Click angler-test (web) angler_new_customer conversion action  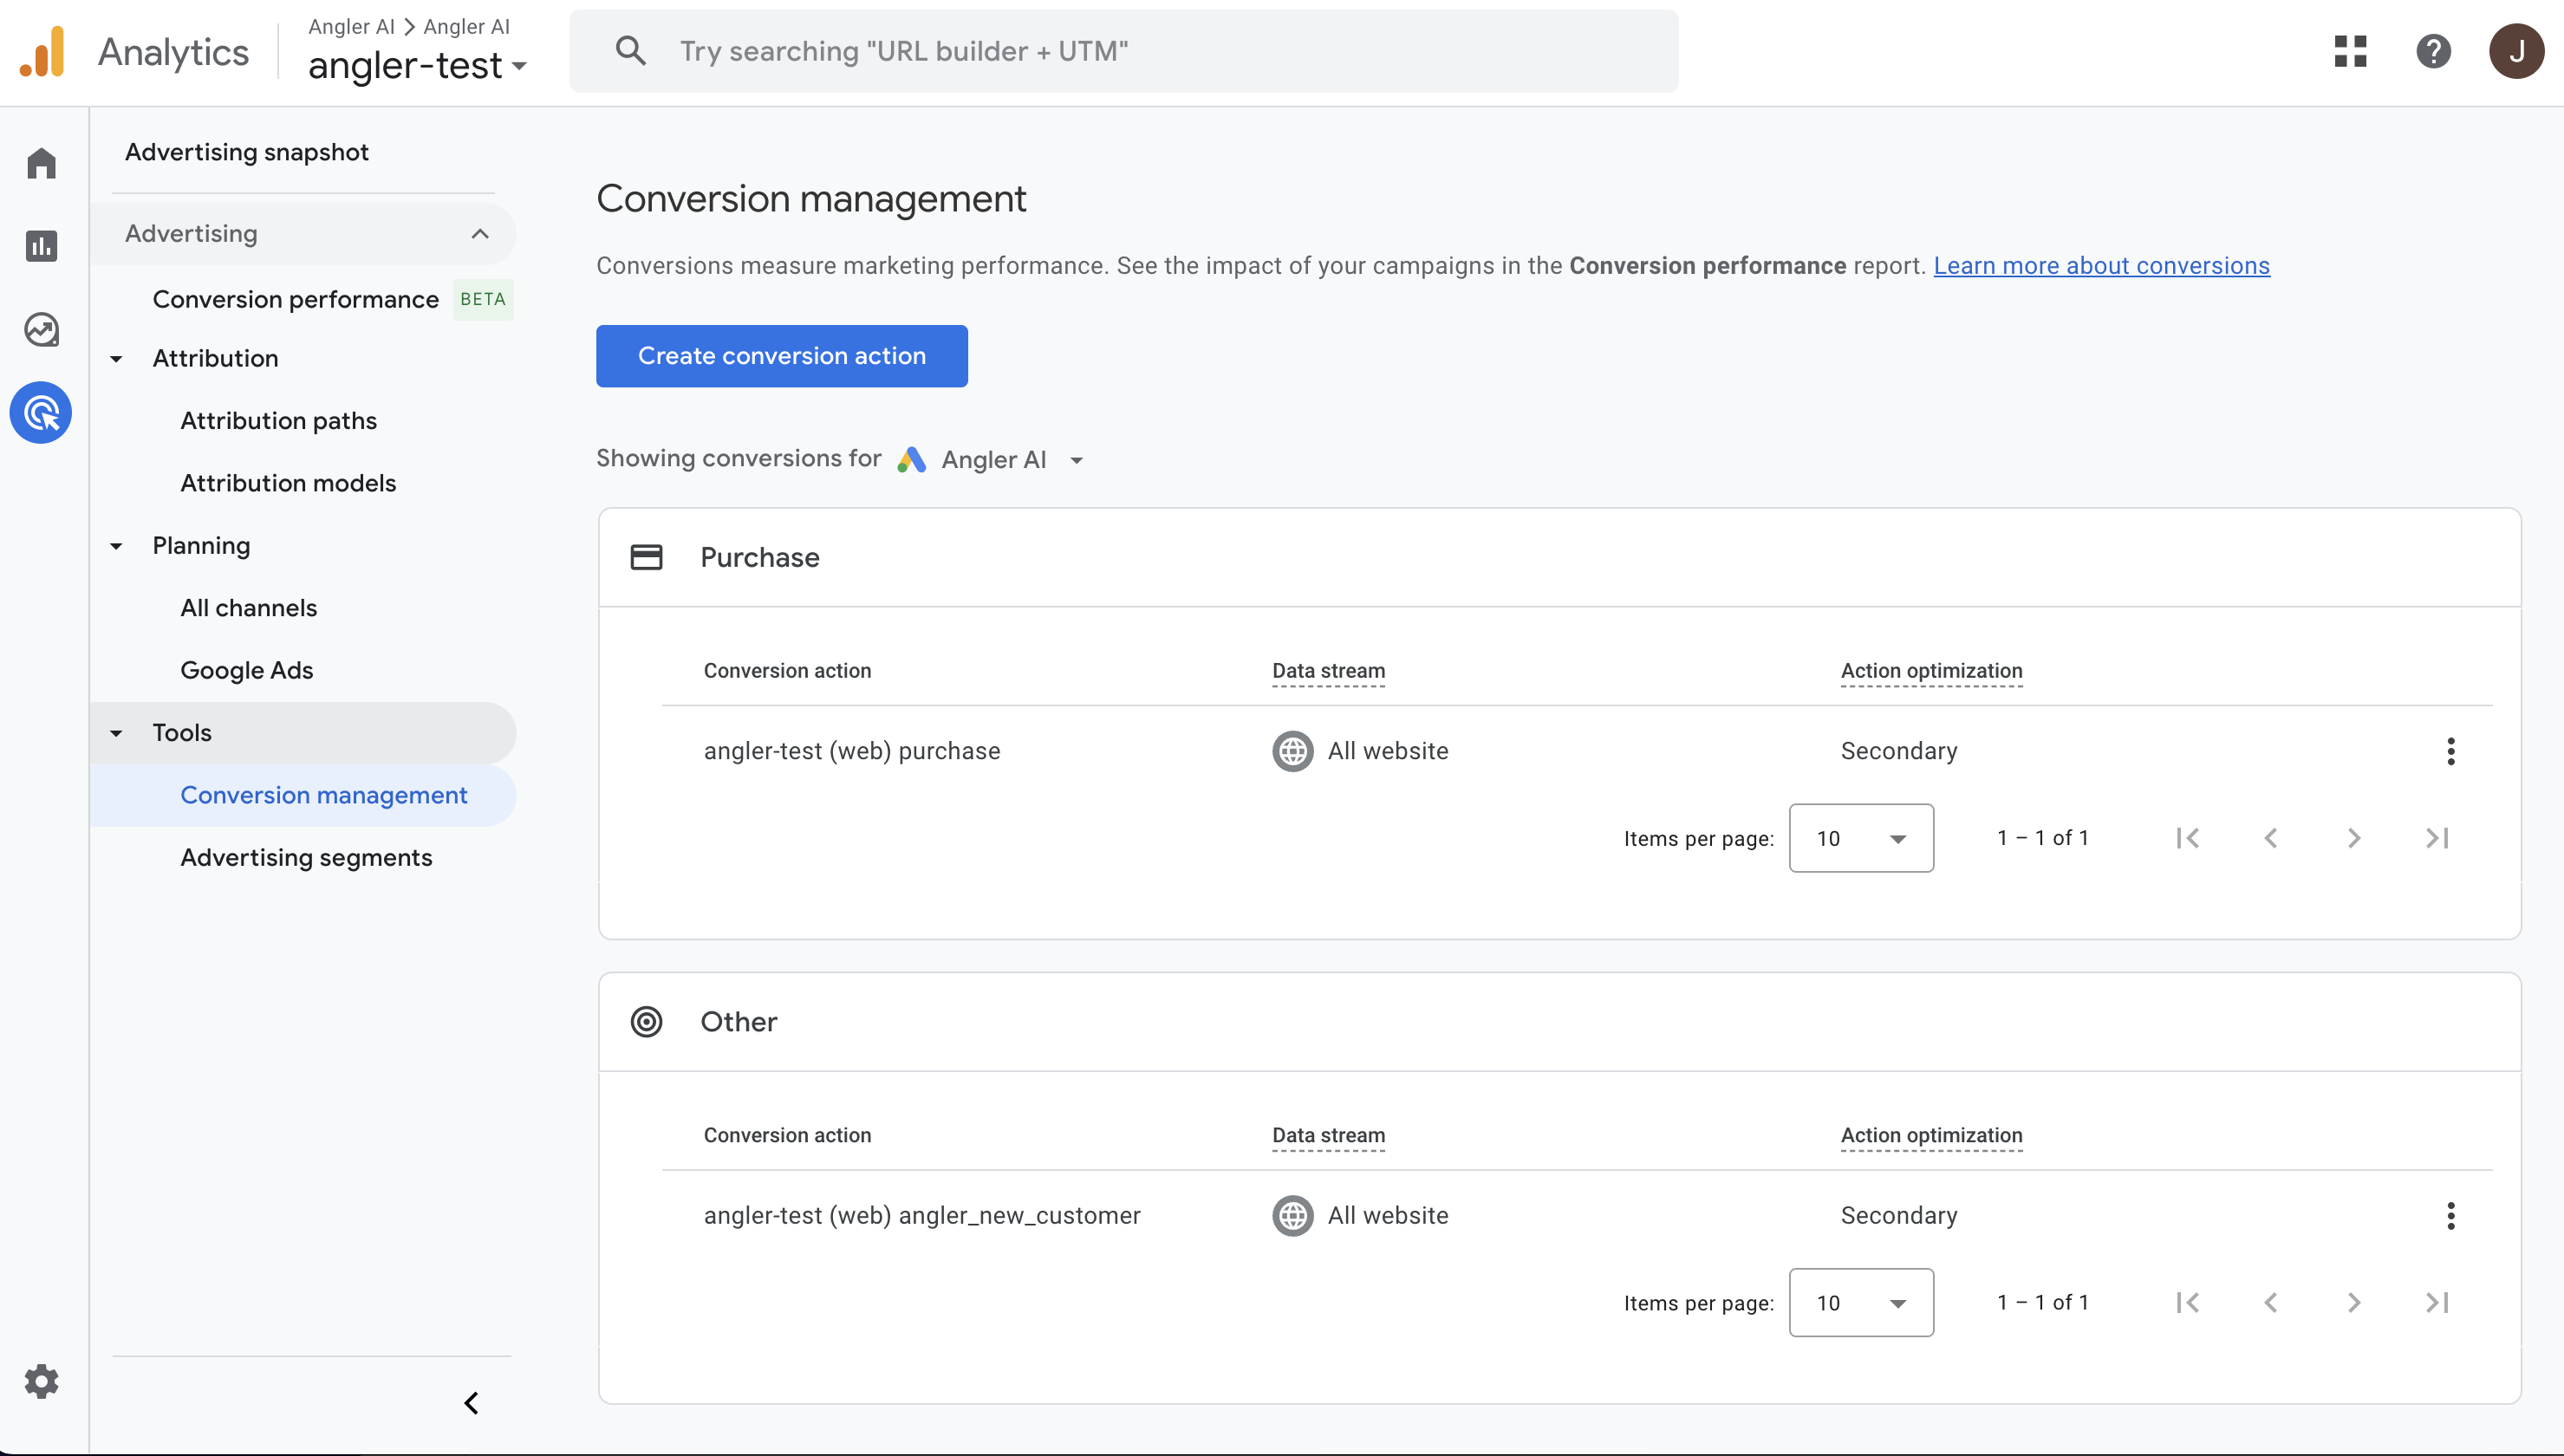922,1216
